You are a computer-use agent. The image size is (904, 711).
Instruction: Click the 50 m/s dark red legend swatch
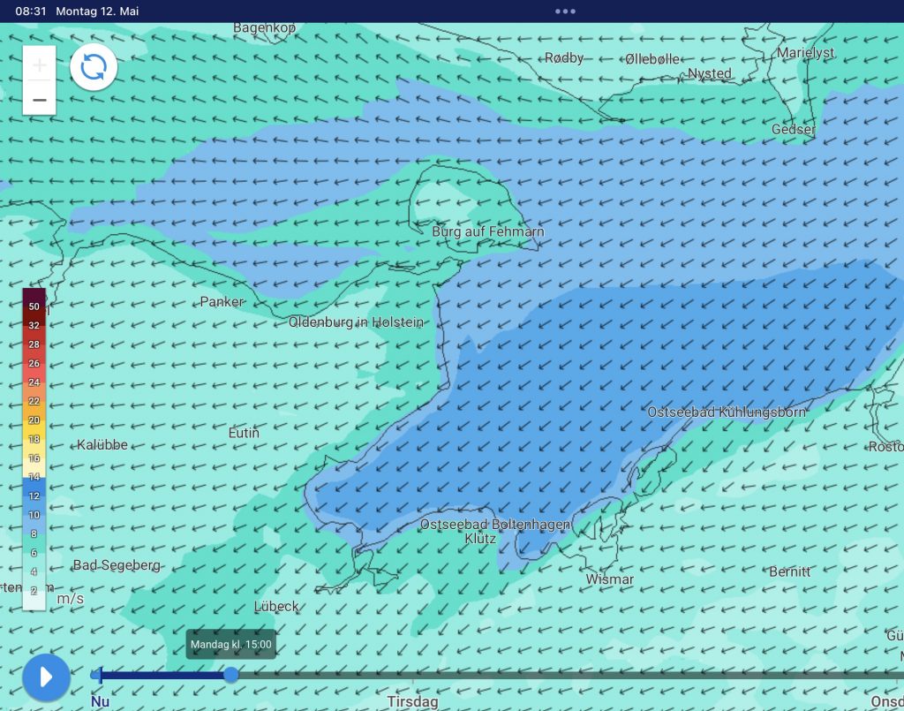(34, 306)
